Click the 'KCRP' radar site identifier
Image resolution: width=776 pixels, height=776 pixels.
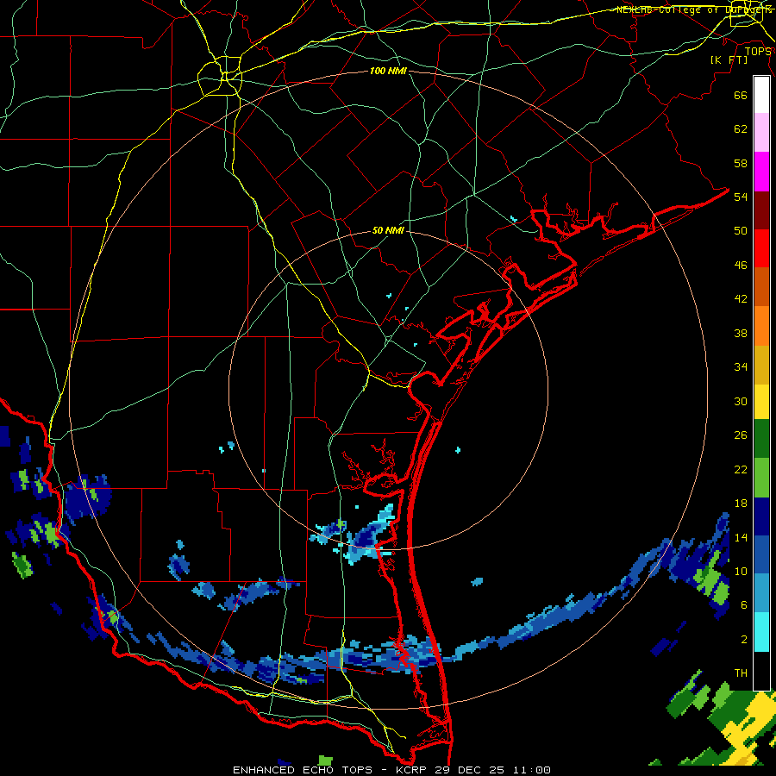[413, 770]
